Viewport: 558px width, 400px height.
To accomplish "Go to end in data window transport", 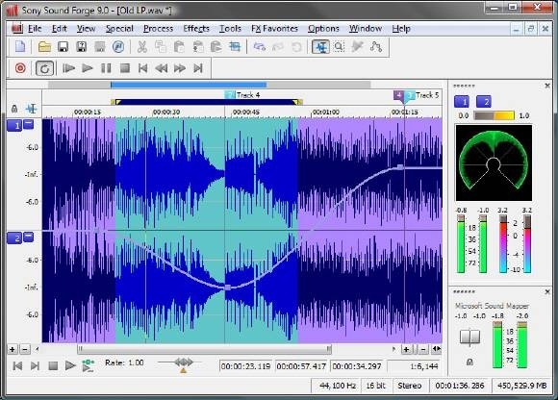I will pos(35,365).
